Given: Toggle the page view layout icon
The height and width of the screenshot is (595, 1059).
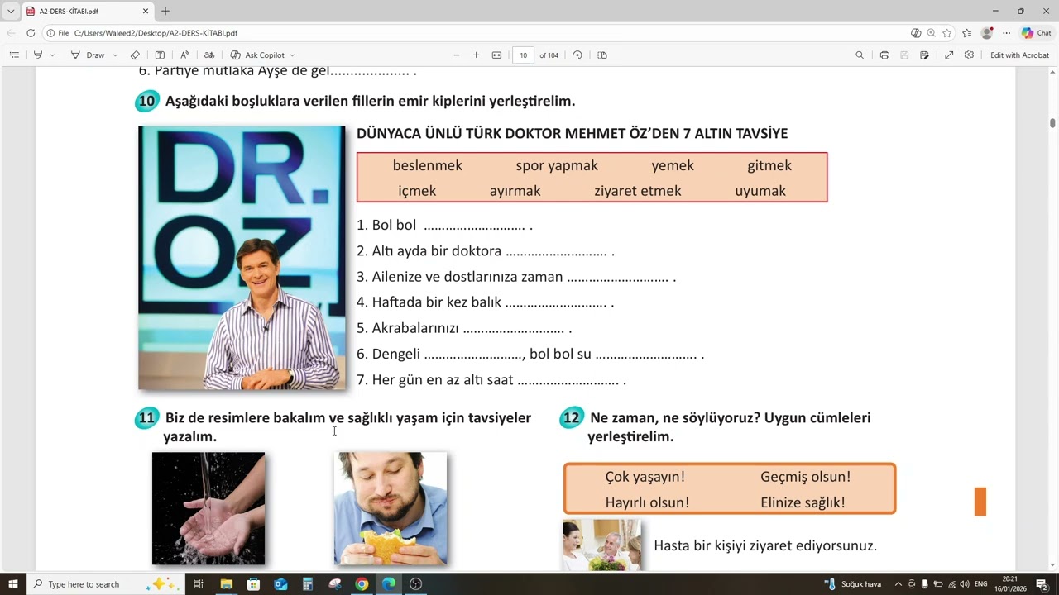Looking at the screenshot, I should [602, 55].
